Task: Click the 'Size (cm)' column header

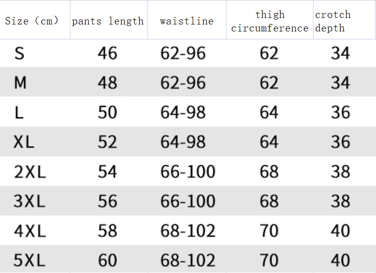Action: [x=32, y=20]
